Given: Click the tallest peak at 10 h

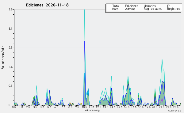Looking at the screenshot, I should (x=84, y=10).
